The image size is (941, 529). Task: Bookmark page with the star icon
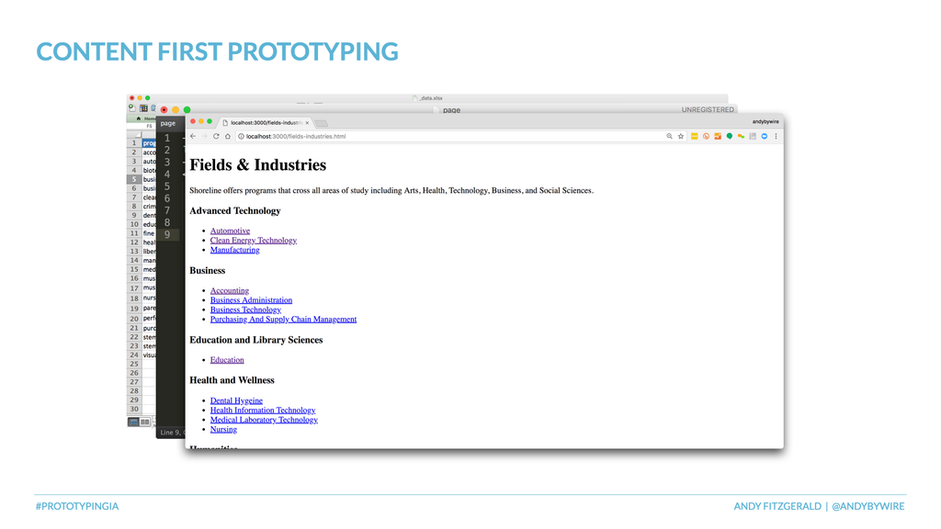(681, 136)
